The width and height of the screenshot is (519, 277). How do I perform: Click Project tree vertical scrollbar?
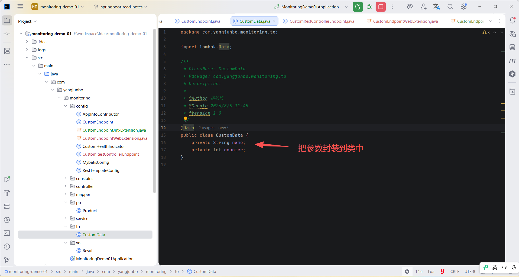[154, 111]
